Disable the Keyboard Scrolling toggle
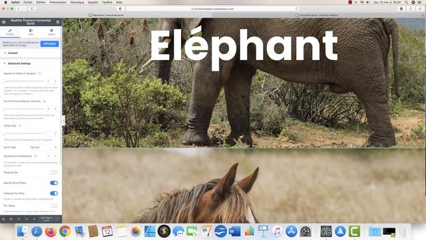Screen dimensions: 426x240 54,193
